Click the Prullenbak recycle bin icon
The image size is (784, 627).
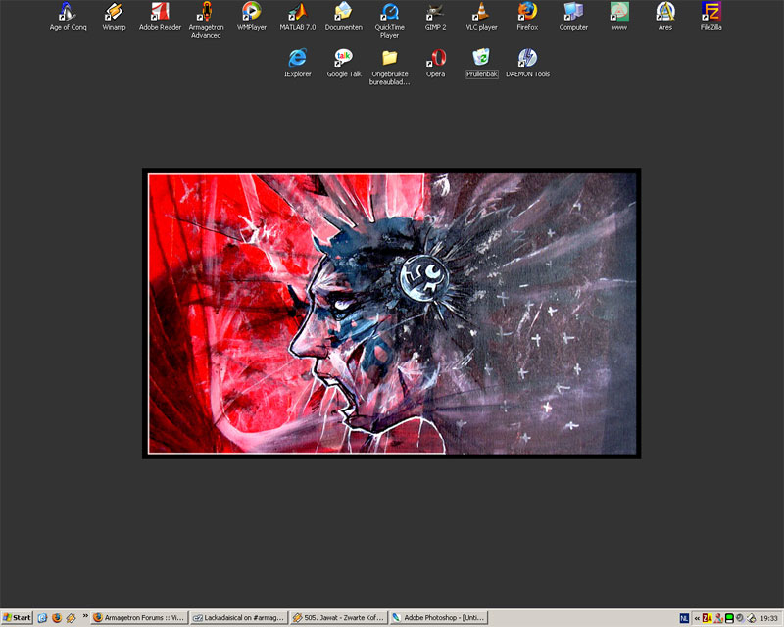[481, 58]
